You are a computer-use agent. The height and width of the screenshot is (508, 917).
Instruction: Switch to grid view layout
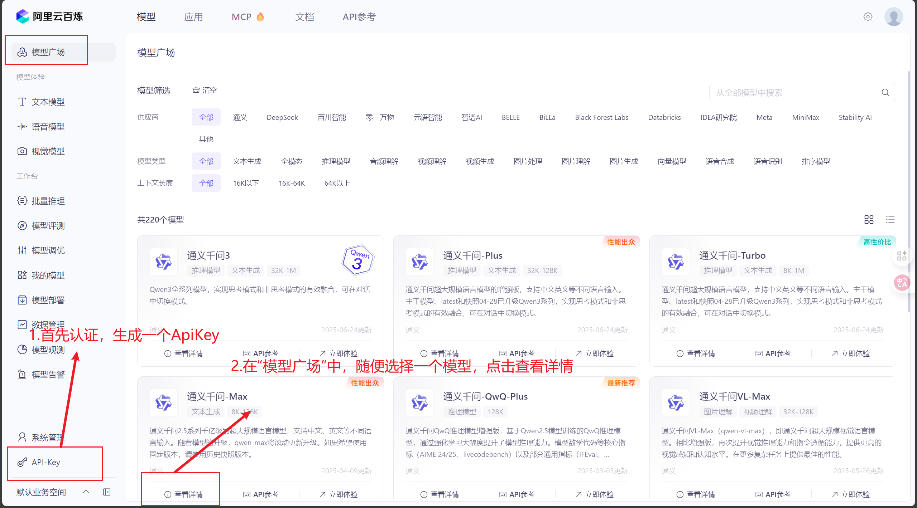pyautogui.click(x=869, y=219)
